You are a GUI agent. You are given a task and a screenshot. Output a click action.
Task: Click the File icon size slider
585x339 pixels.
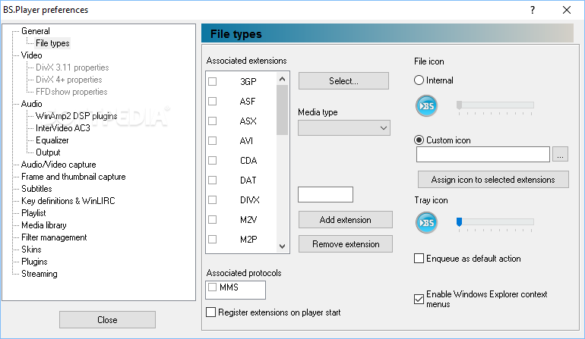click(x=495, y=105)
